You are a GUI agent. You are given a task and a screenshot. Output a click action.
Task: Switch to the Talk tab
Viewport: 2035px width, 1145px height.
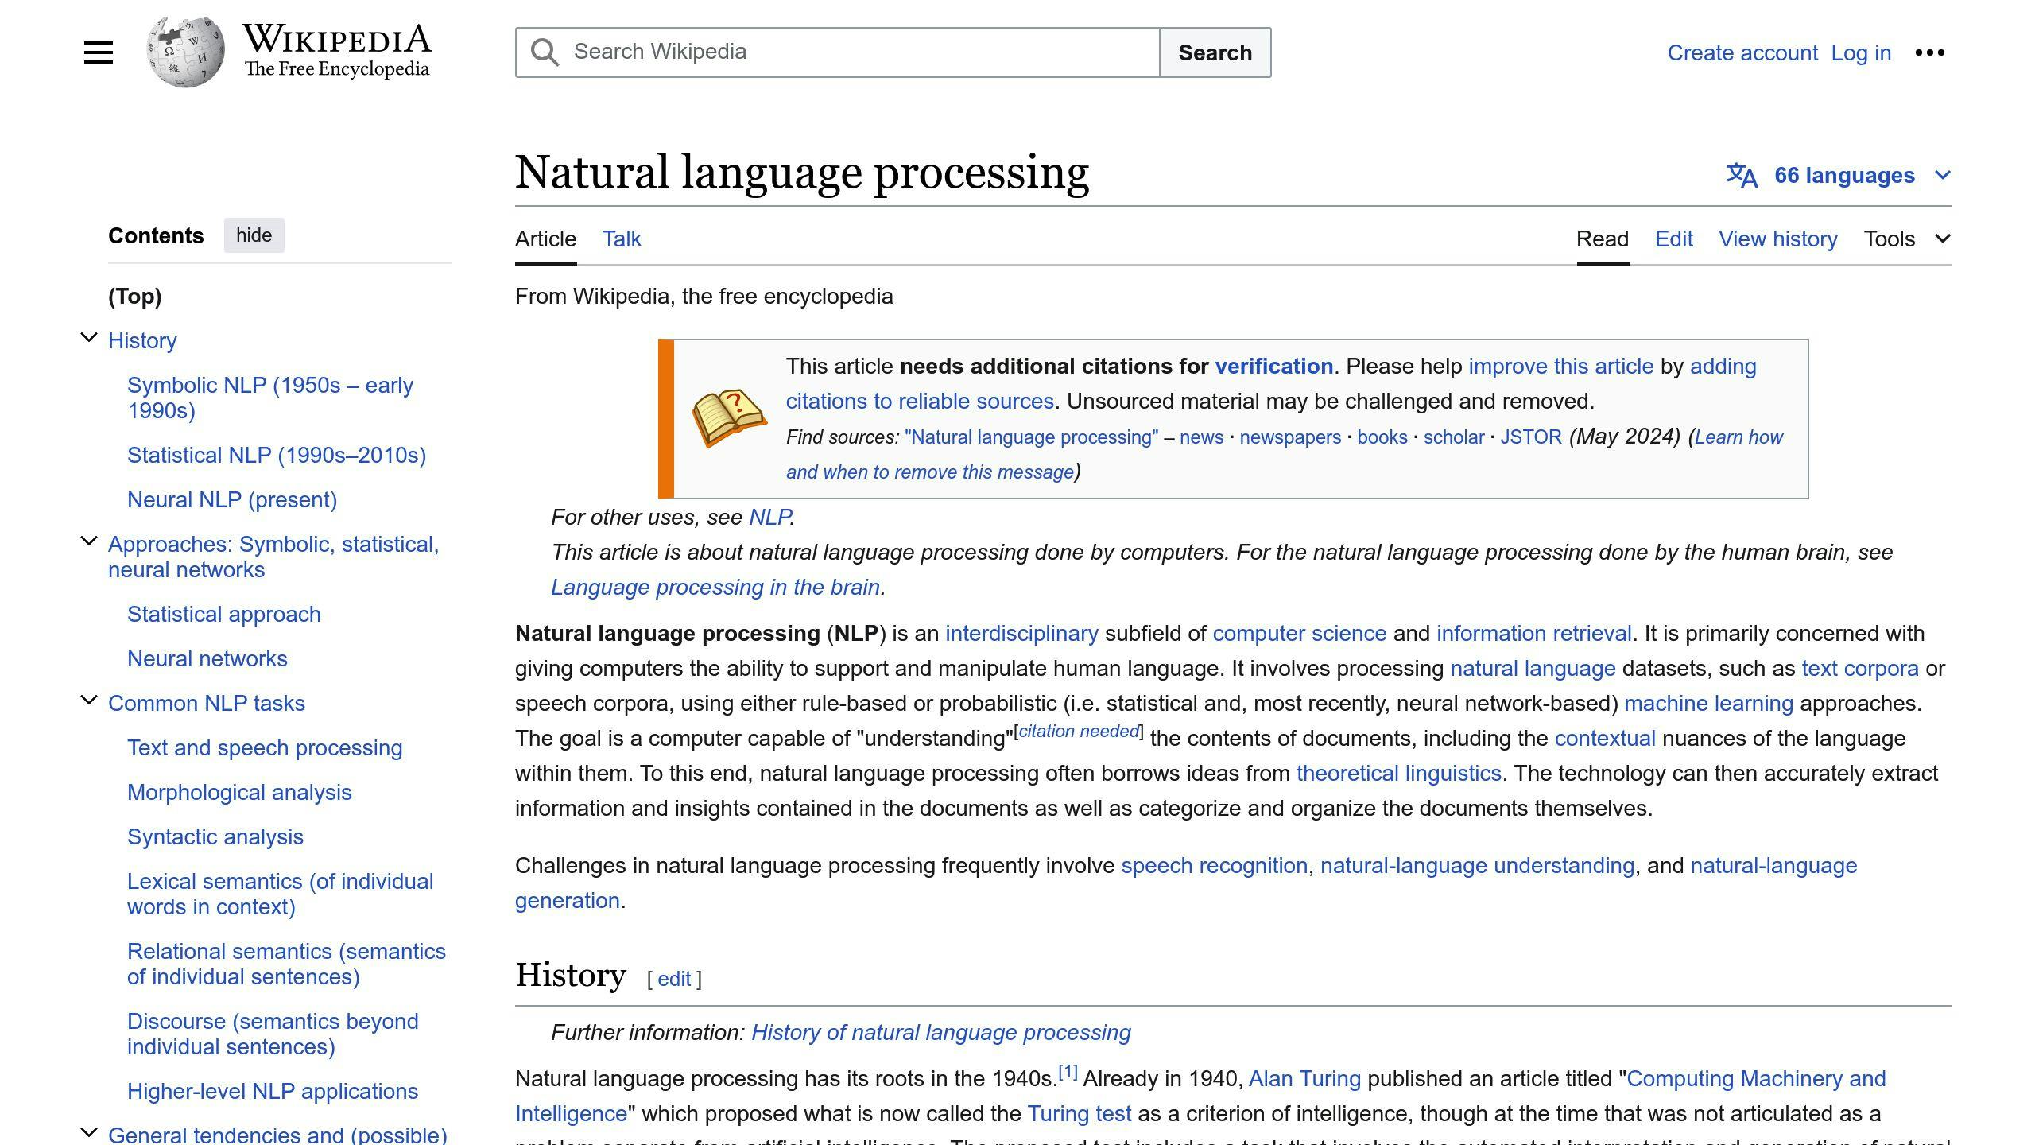(622, 239)
